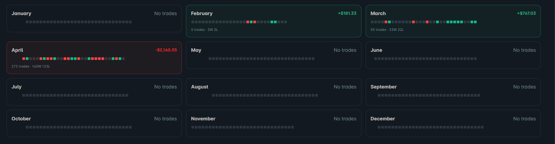This screenshot has height=144, width=555.
Task: Click June's 'No trades' label
Action: 524,50
